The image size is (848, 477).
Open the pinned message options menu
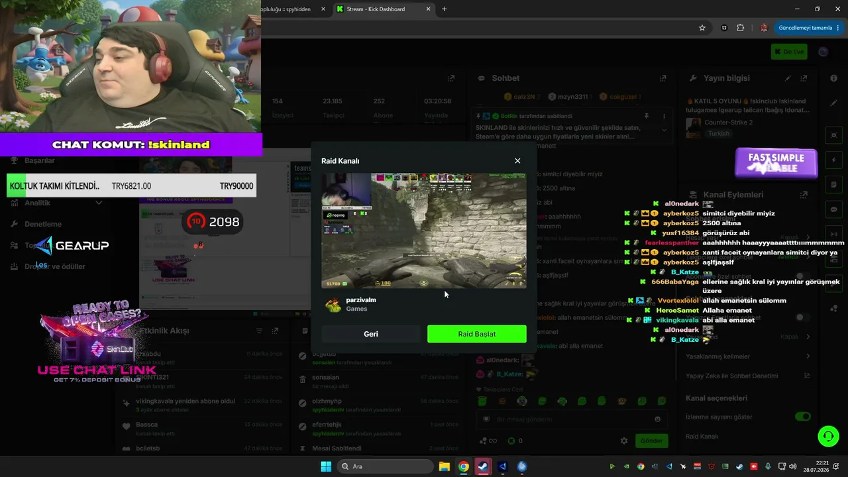point(664,116)
